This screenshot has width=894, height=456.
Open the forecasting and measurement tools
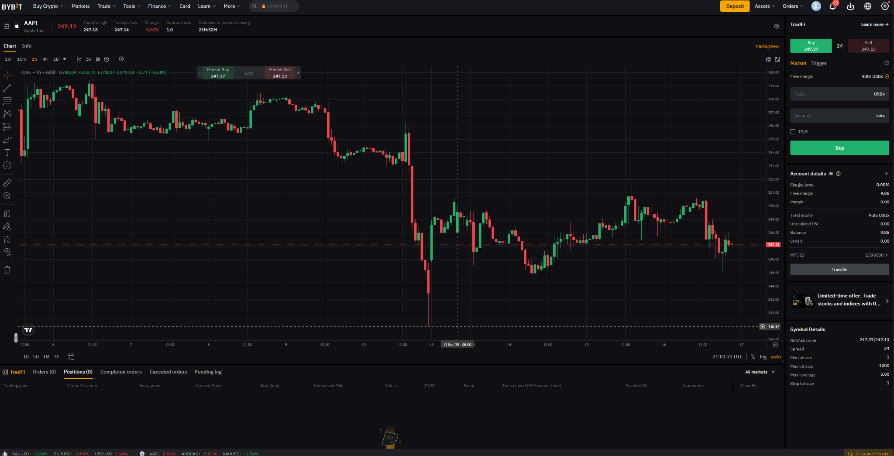pyautogui.click(x=7, y=127)
